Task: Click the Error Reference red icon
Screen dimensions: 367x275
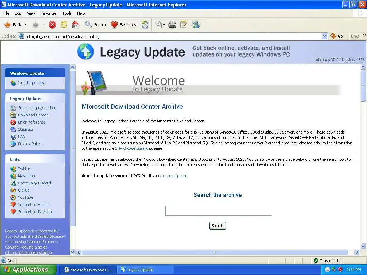Action: [13, 122]
